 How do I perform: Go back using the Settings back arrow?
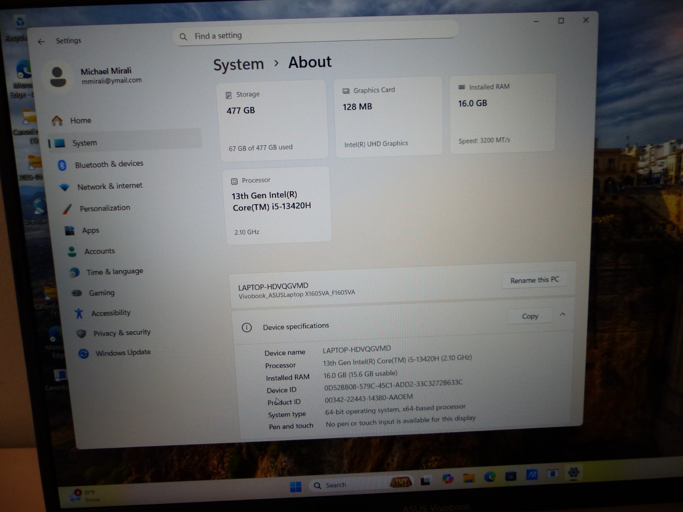click(41, 41)
